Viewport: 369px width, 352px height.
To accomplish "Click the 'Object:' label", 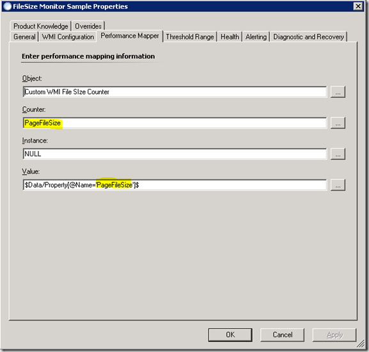I will pyautogui.click(x=32, y=79).
